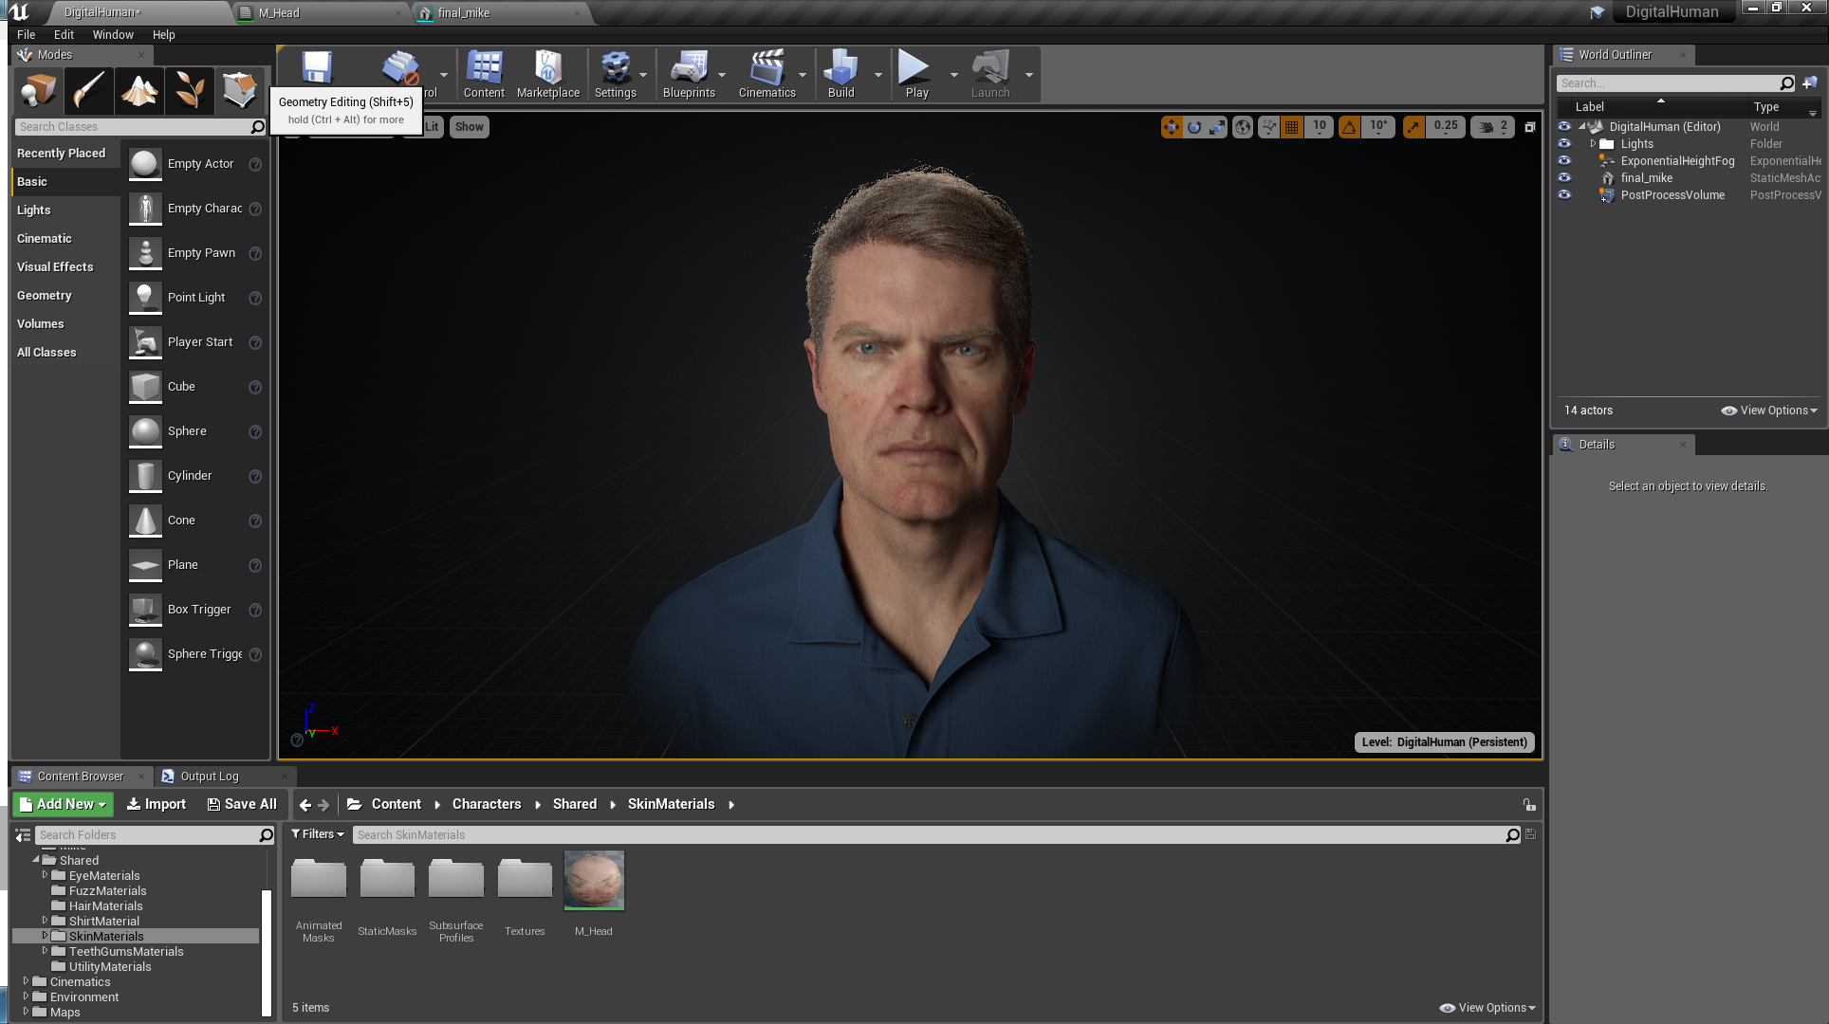Viewport: 1829px width, 1024px height.
Task: Toggle visibility of PostProcessVolume
Action: (1564, 194)
